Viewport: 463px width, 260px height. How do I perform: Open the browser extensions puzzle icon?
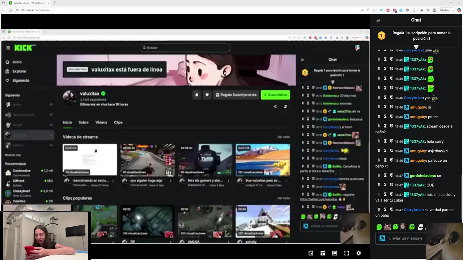tap(414, 10)
